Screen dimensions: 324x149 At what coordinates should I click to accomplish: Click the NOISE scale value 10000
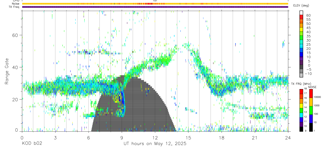click(x=317, y=97)
